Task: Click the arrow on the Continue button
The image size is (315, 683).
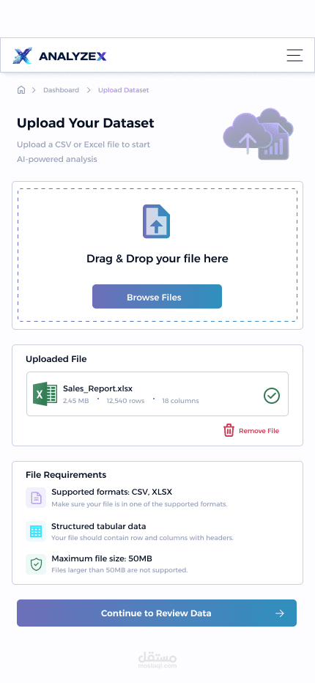Action: (280, 613)
